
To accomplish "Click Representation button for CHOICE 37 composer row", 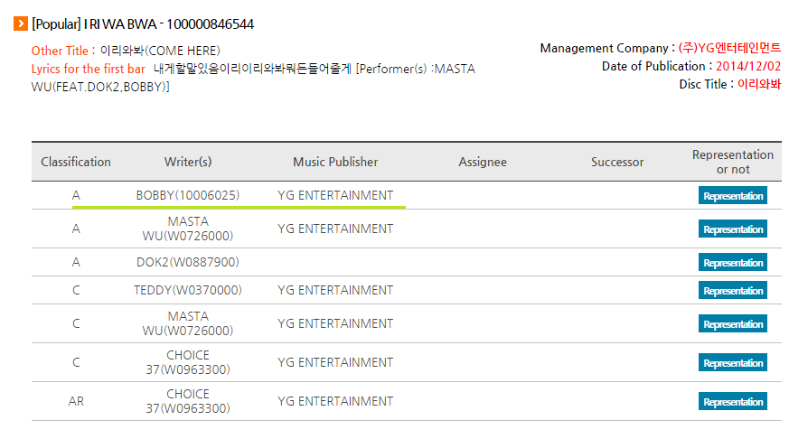I will click(x=733, y=362).
